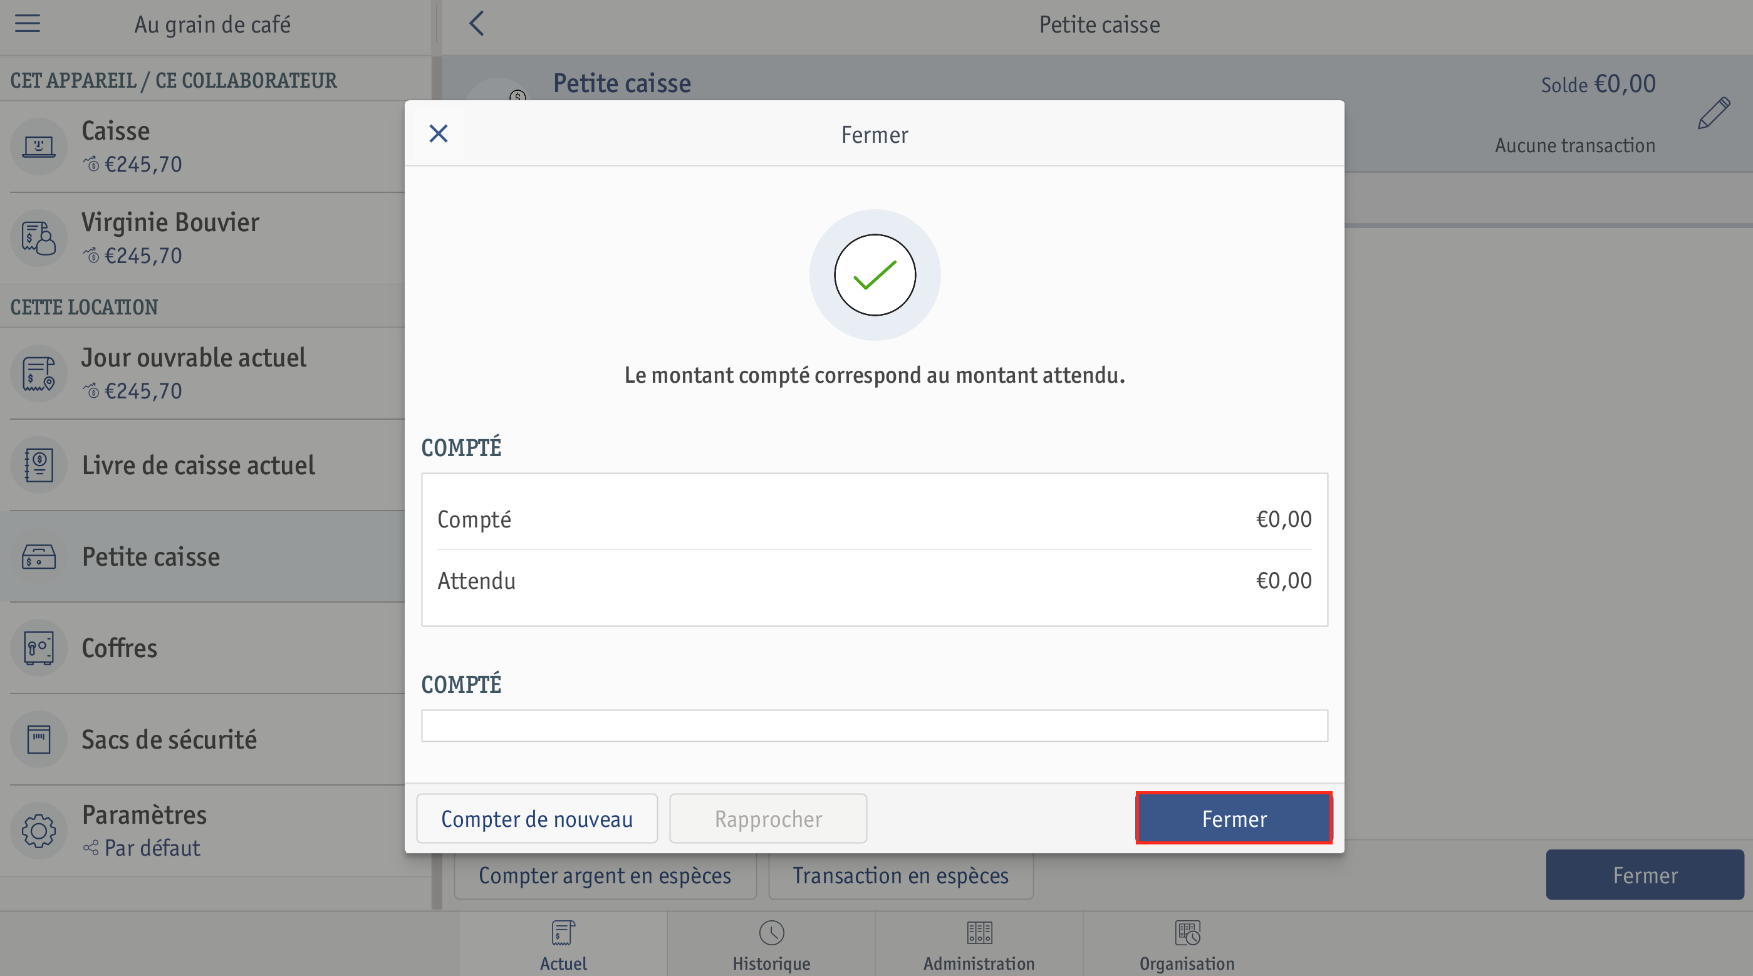The width and height of the screenshot is (1753, 976).
Task: Click the pencil edit icon
Action: (1714, 113)
